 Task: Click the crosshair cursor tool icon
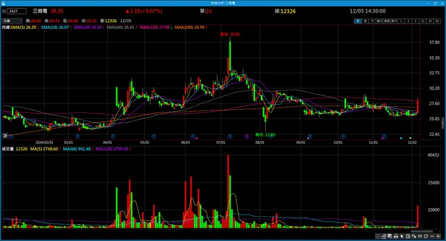click(x=414, y=236)
